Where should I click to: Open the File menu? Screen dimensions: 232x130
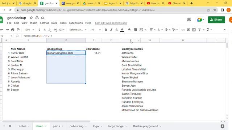9,23
